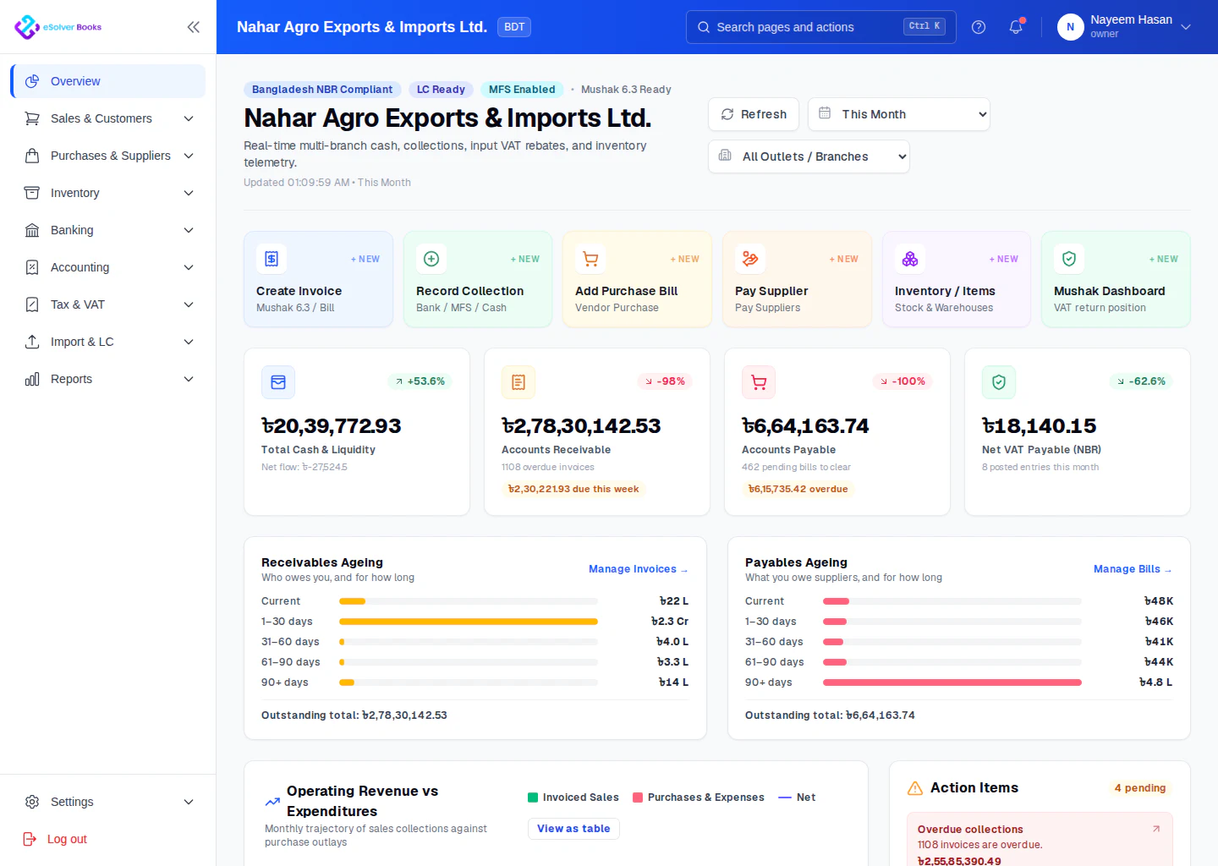Screen dimensions: 1218x866
Task: Click the Action Items warning triangle icon
Action: pyautogui.click(x=915, y=788)
